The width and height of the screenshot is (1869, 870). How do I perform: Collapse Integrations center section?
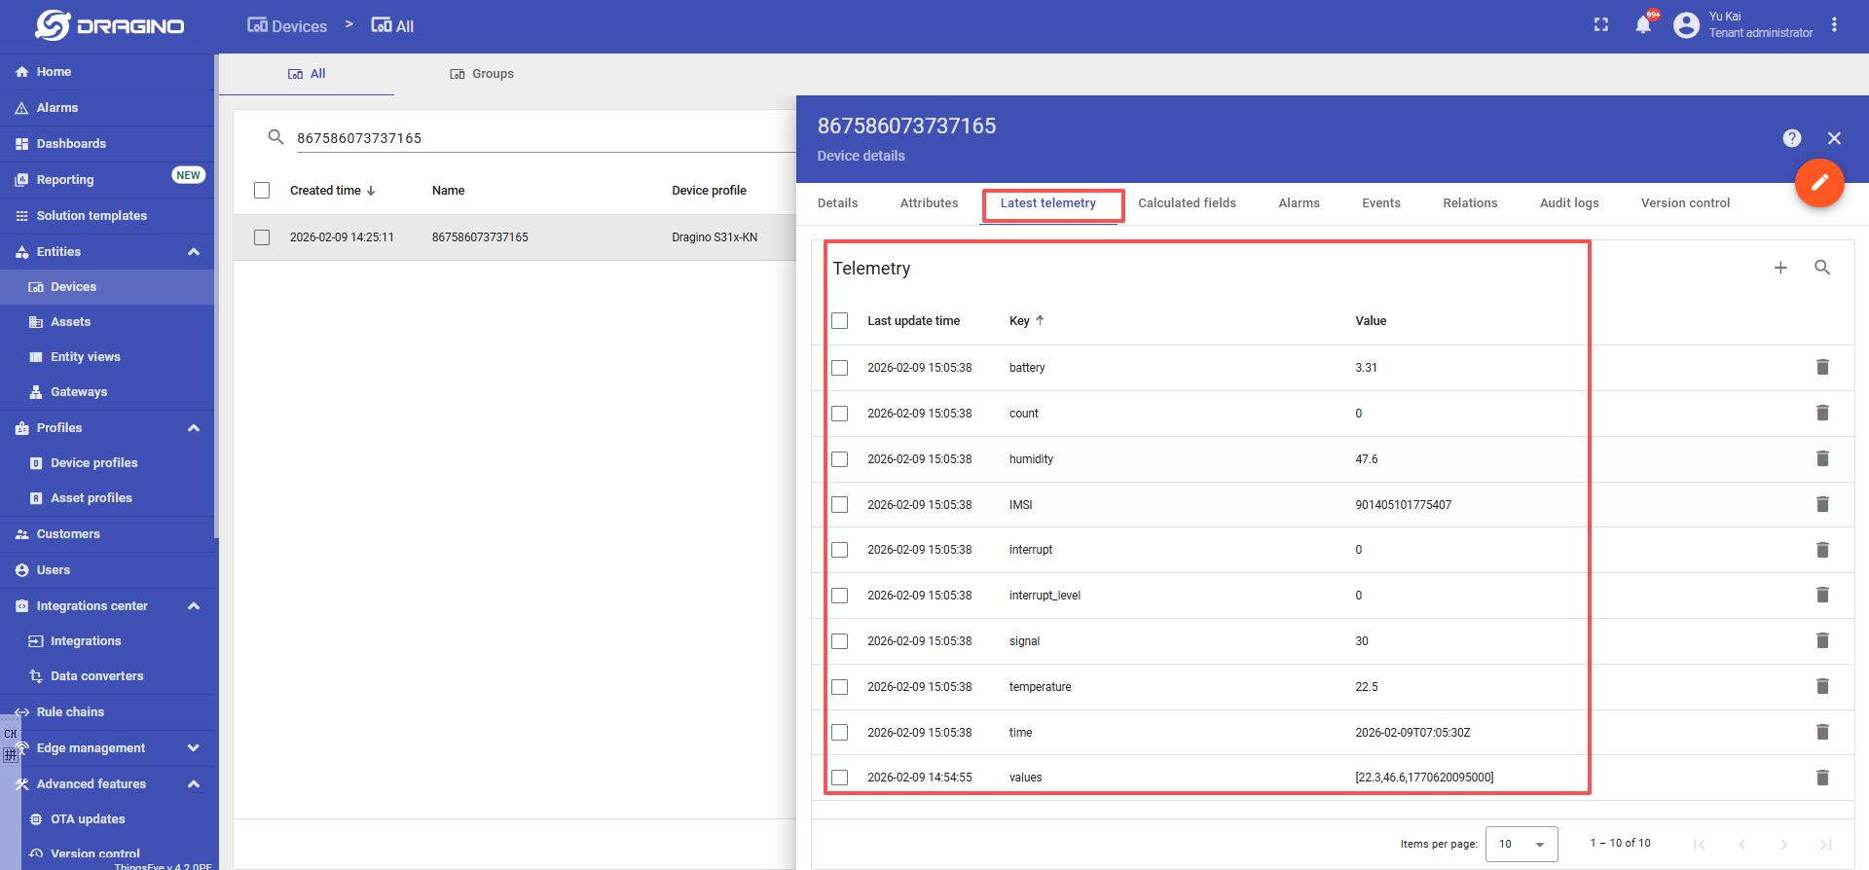click(194, 606)
